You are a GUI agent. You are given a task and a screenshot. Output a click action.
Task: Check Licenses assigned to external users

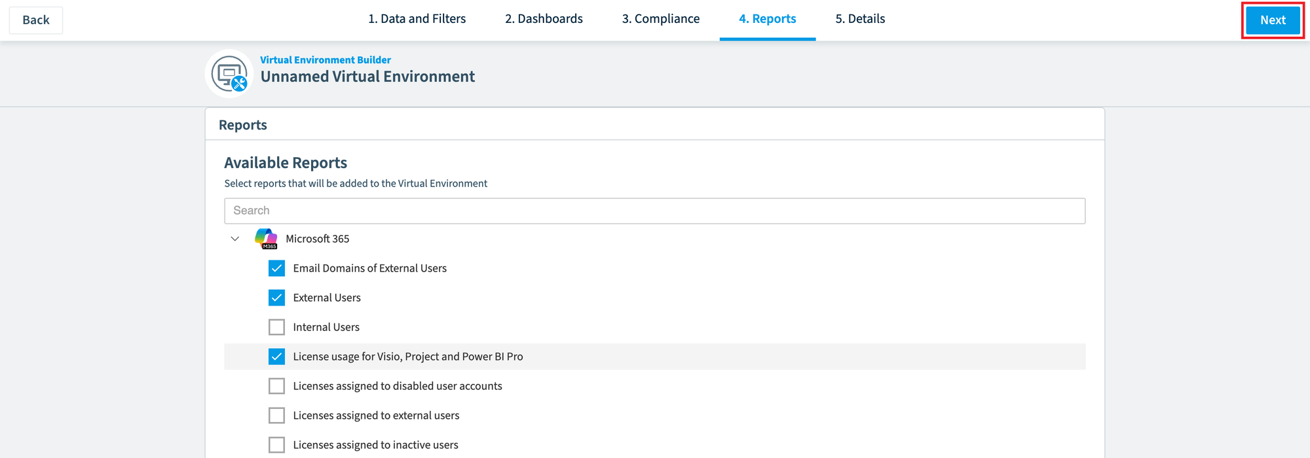[277, 415]
